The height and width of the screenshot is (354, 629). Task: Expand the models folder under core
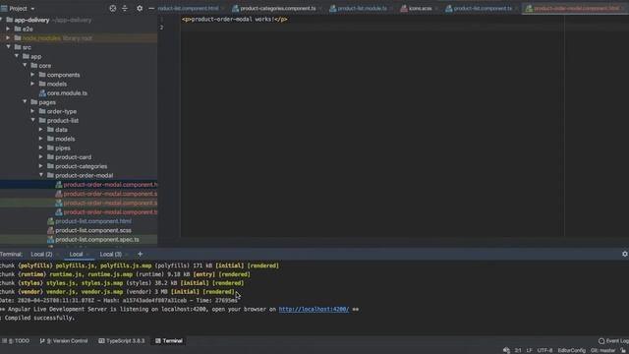(x=32, y=84)
